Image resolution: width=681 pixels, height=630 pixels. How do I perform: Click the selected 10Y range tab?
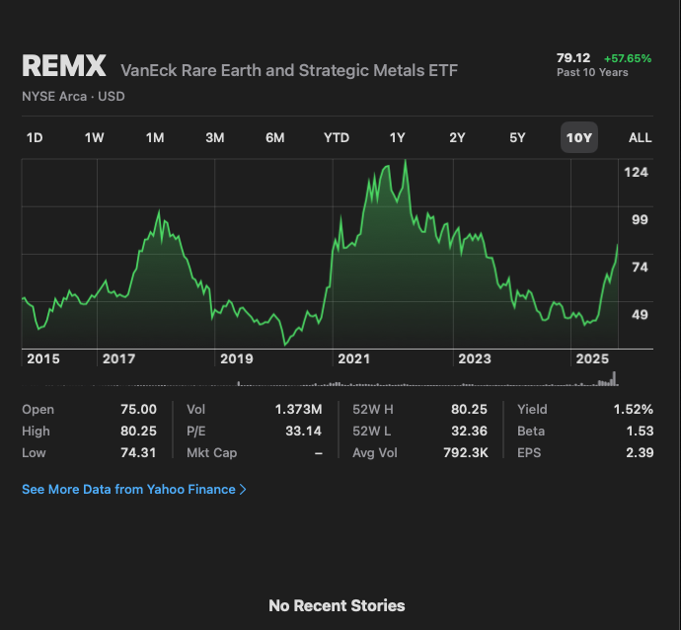[579, 137]
